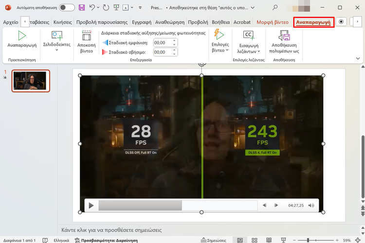Screen dimensions: 365x243
Task: Click the zoom out minus button
Action: pyautogui.click(x=294, y=240)
